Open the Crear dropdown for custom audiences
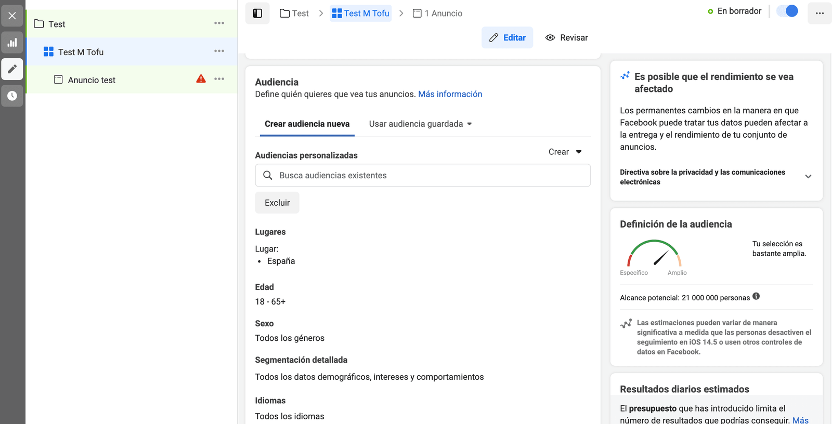 click(x=565, y=152)
